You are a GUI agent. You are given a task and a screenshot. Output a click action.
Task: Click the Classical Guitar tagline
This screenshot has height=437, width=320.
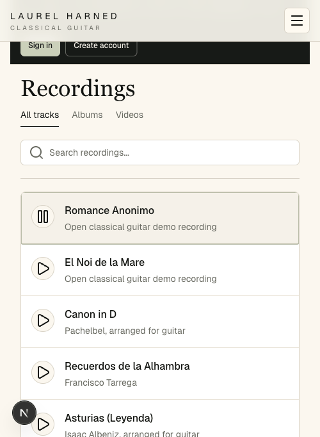56,28
